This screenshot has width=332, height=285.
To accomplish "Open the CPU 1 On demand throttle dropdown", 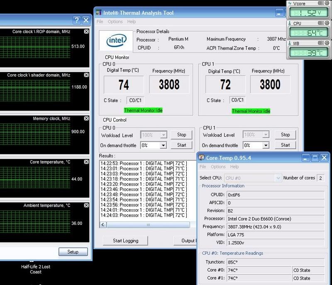I will (266, 145).
